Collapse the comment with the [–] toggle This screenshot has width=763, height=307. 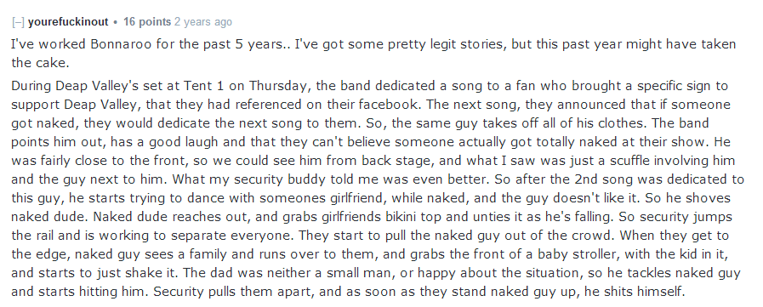(x=18, y=22)
